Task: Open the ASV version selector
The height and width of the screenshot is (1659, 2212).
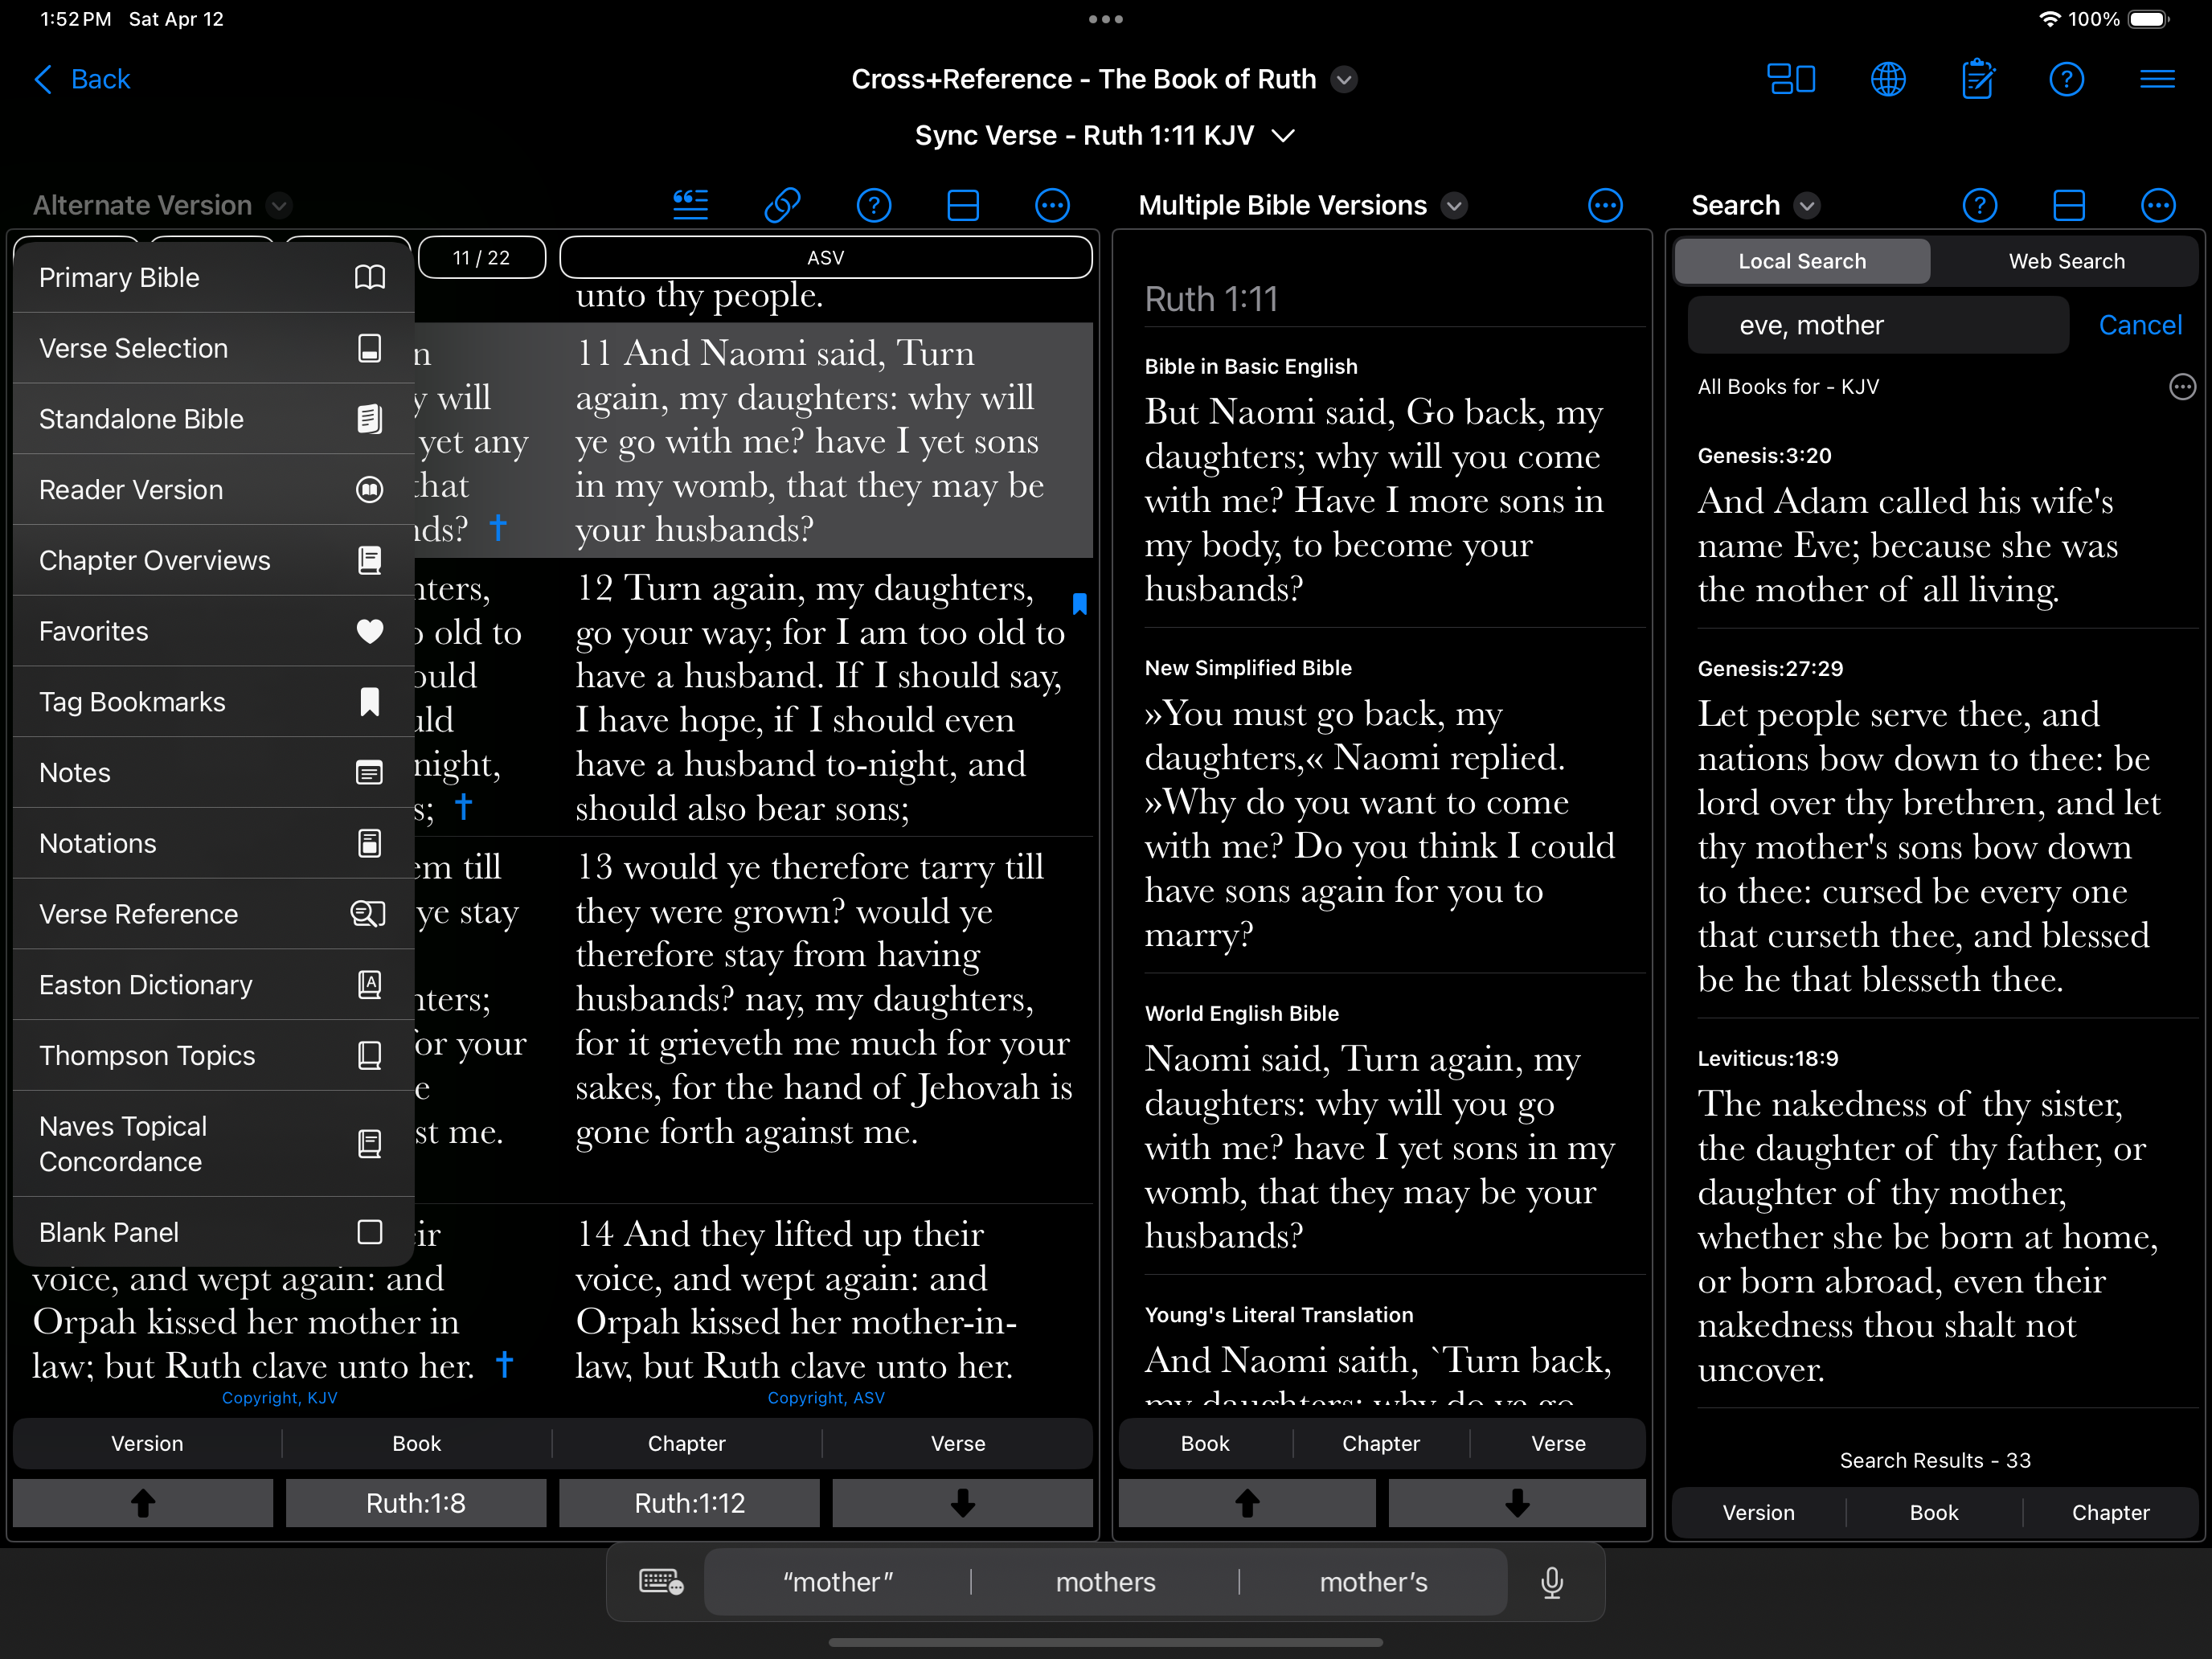Action: pos(825,257)
